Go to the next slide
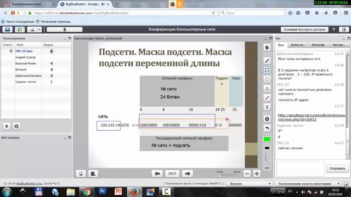Screen dimensions: 351x197 coord(188,173)
